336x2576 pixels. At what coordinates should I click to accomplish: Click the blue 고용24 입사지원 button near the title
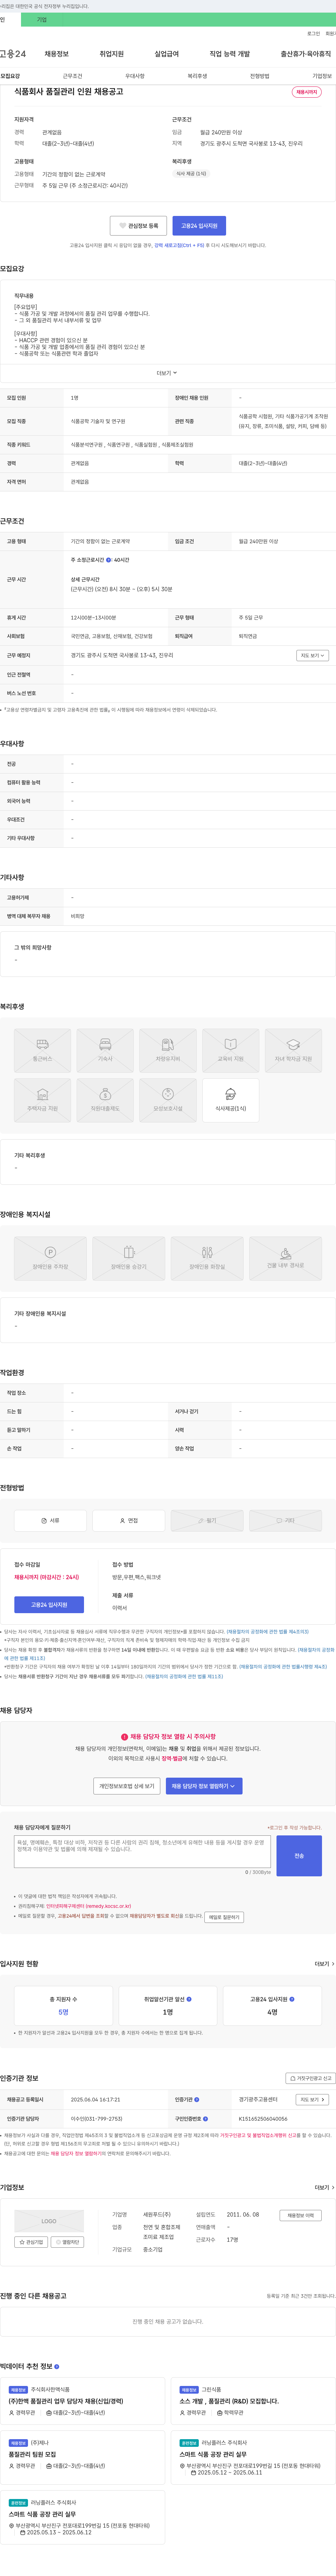tap(199, 226)
